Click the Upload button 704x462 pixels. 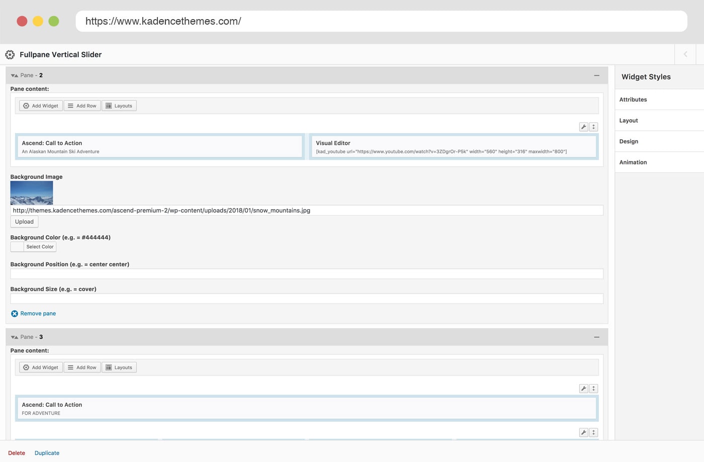click(x=24, y=222)
